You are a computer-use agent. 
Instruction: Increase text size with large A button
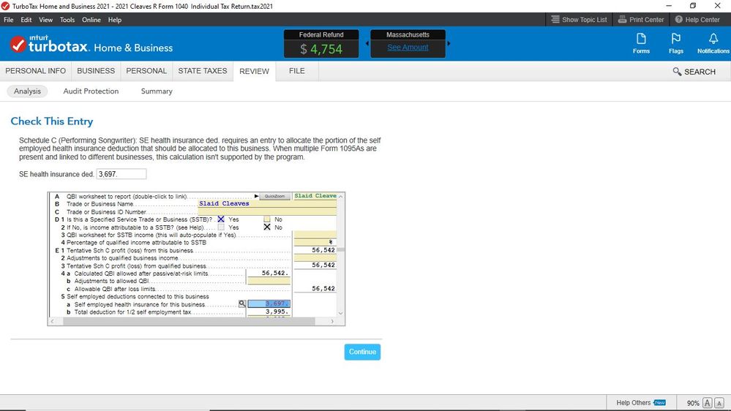click(708, 403)
